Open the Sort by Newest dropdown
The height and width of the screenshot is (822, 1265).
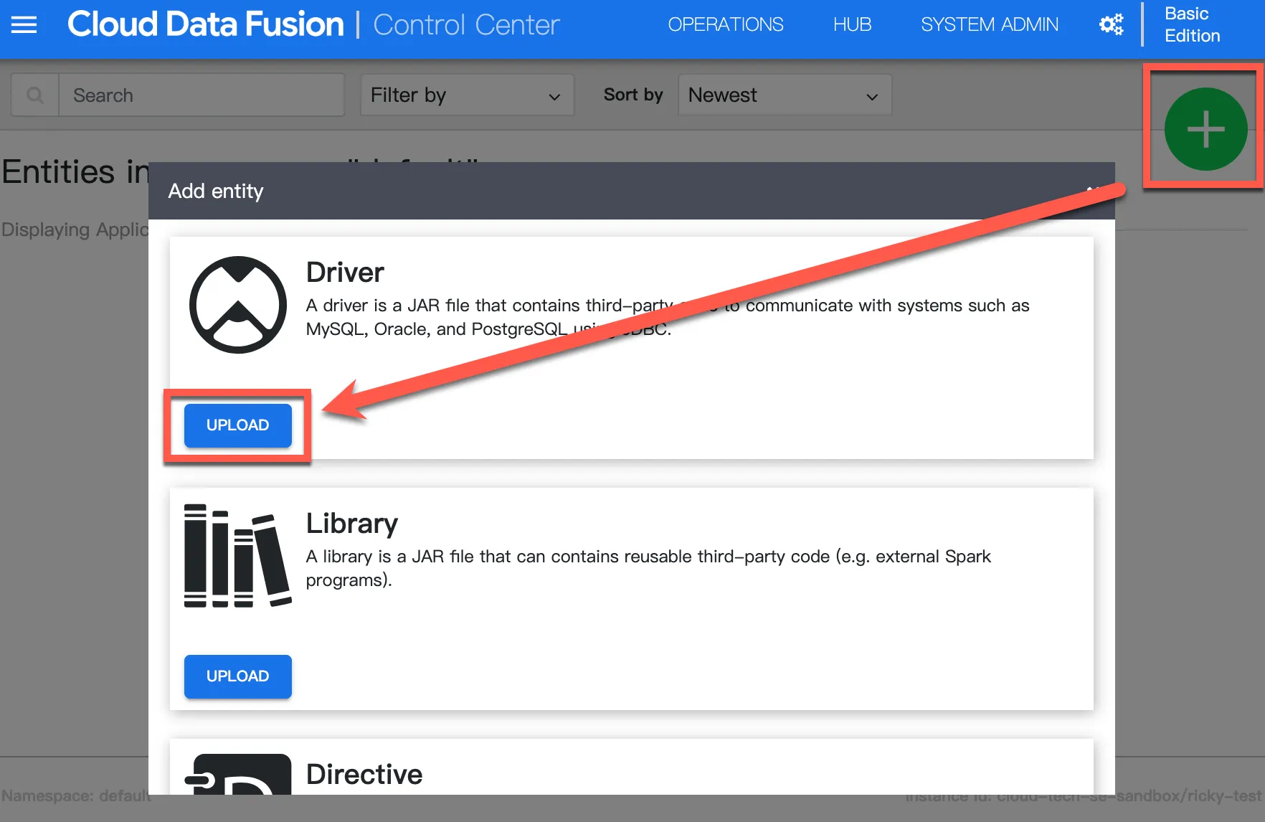tap(785, 95)
